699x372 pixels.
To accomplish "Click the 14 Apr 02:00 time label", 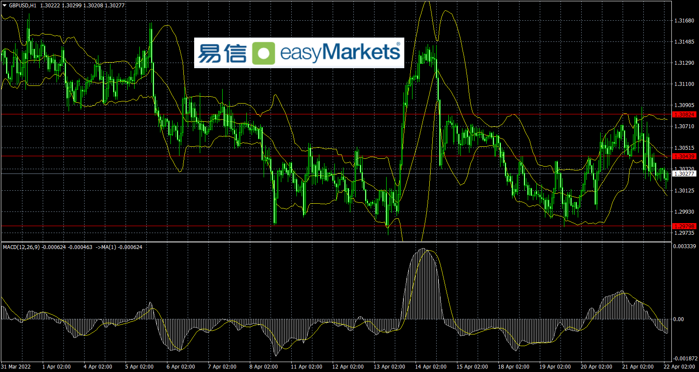I will pos(431,367).
